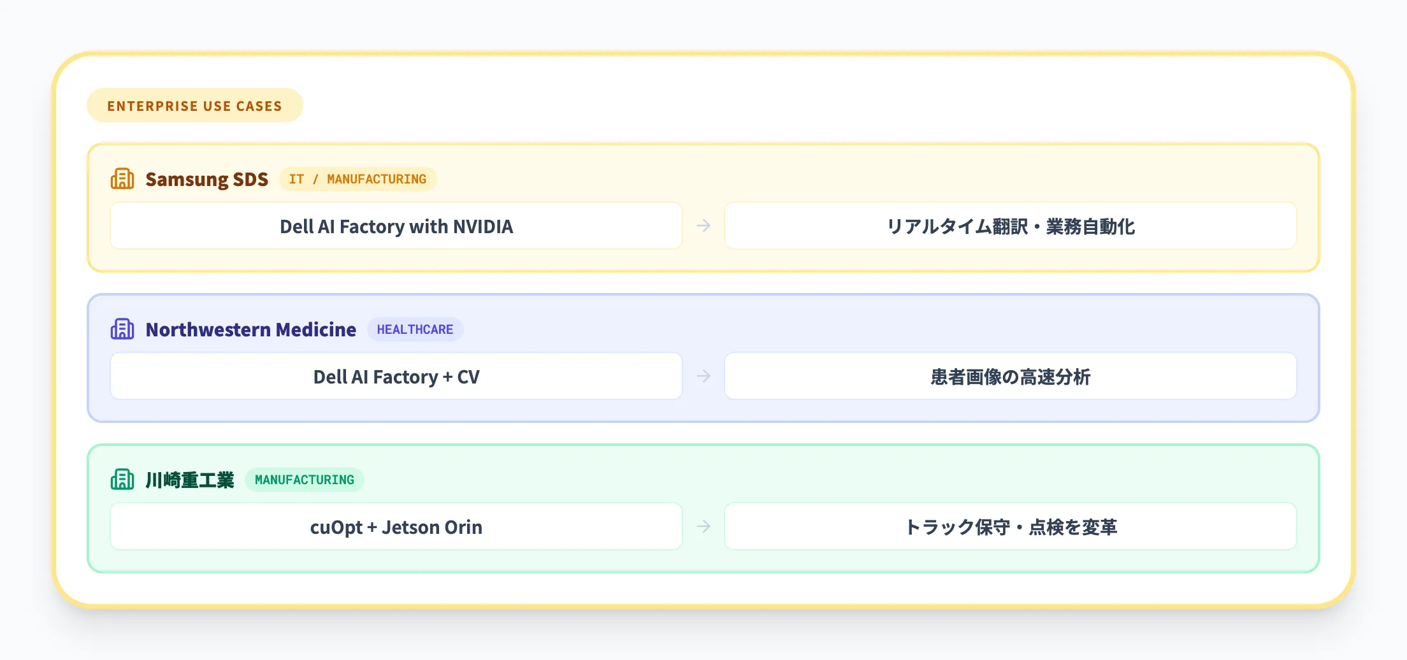The width and height of the screenshot is (1407, 660).
Task: Select the トラック保守・点検を変革 result box
Action: (1010, 527)
